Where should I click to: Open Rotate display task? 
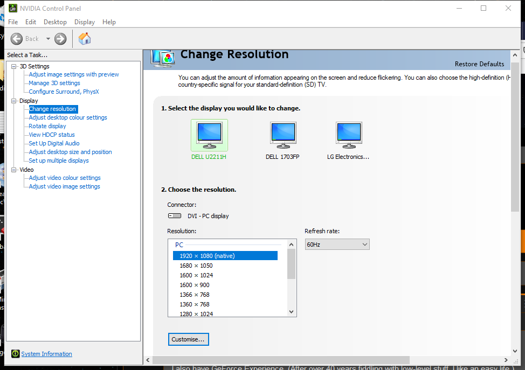47,126
